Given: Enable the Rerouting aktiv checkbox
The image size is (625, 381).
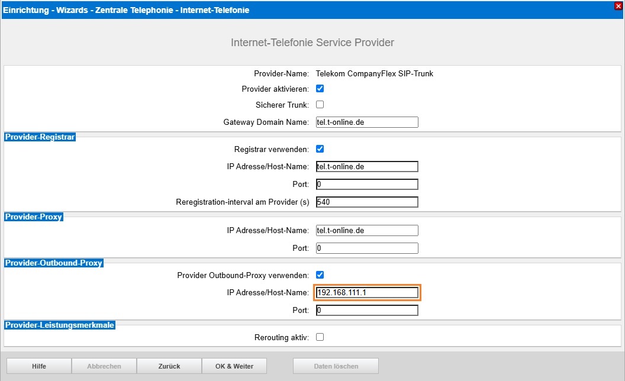Looking at the screenshot, I should click(320, 337).
